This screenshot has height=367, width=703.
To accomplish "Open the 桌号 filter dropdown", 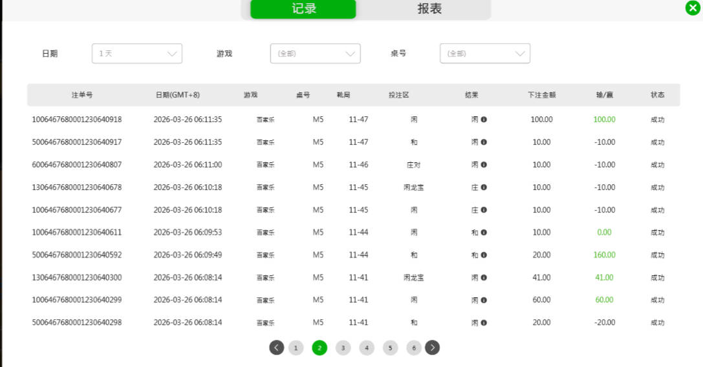I will 485,54.
